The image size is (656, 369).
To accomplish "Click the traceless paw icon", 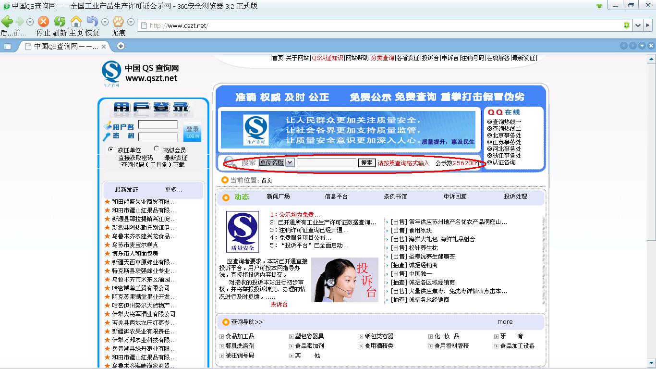I will [118, 22].
